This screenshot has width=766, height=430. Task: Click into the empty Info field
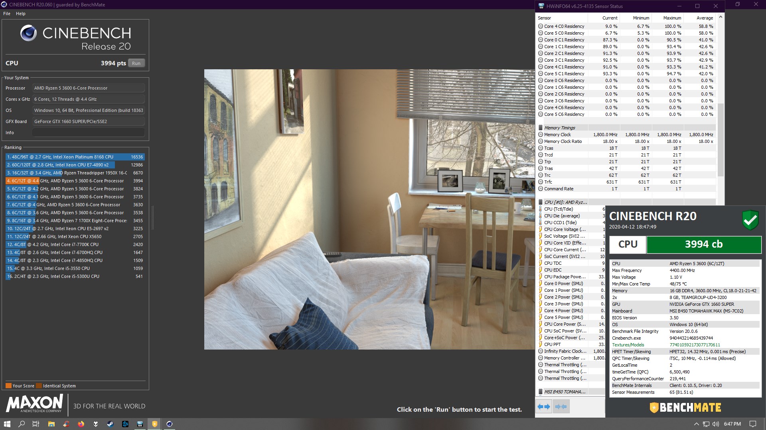coord(88,133)
